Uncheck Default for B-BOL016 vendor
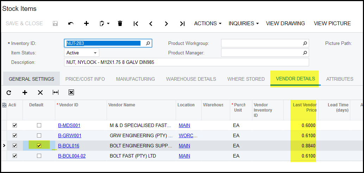Viewport: 364px width, 173px height. pyautogui.click(x=39, y=146)
